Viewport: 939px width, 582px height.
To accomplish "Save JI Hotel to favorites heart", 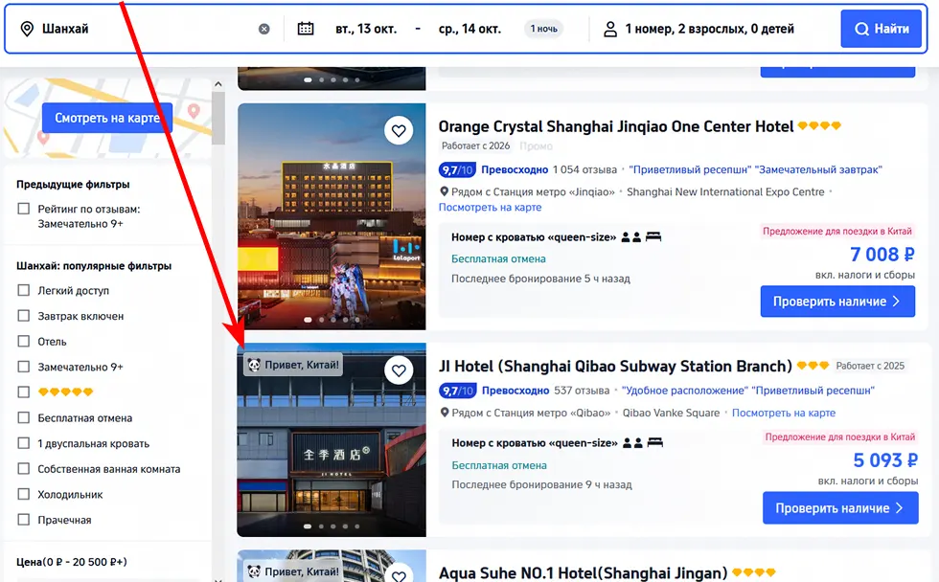I will (399, 370).
